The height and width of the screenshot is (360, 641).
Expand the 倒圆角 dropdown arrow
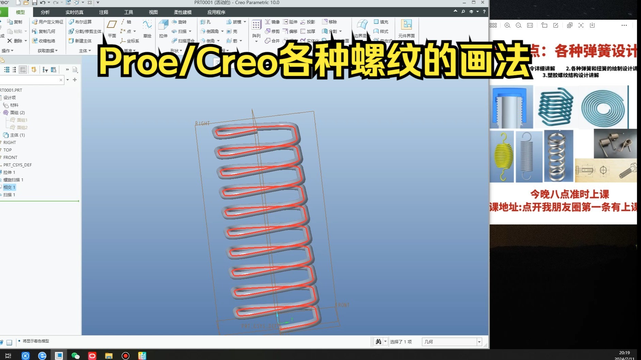pos(221,31)
